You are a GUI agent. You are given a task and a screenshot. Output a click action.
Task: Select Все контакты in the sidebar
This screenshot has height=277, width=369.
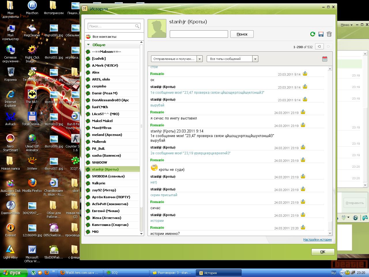point(114,37)
